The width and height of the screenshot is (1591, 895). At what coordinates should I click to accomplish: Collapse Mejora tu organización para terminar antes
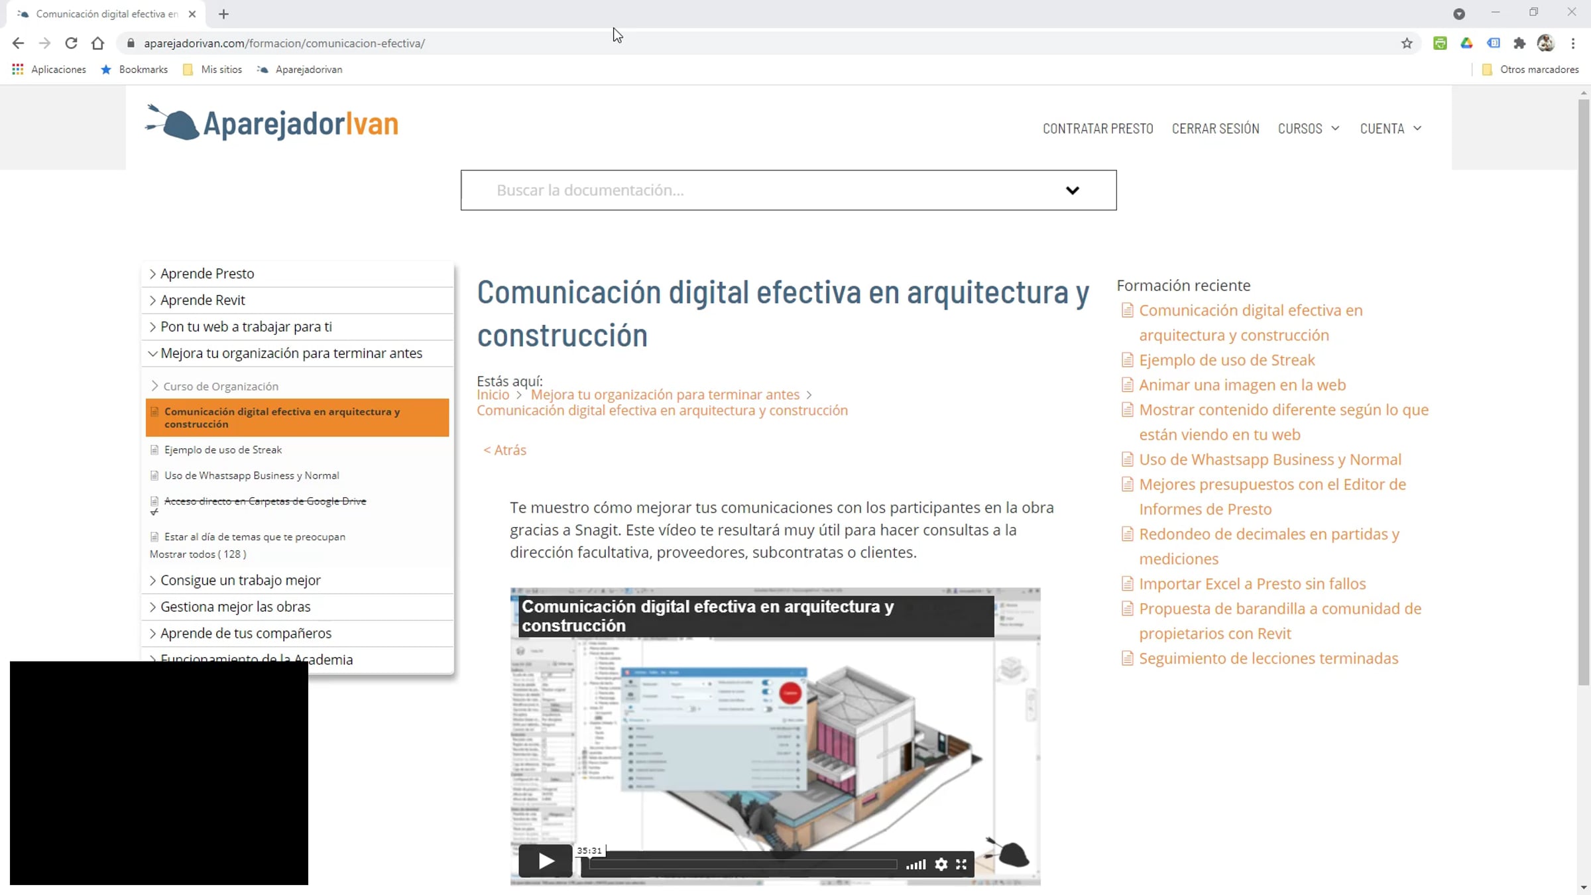click(290, 353)
